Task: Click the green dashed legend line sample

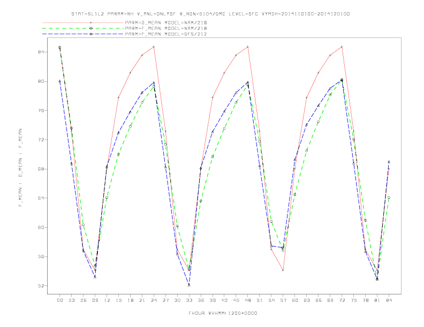Action: pyautogui.click(x=83, y=28)
